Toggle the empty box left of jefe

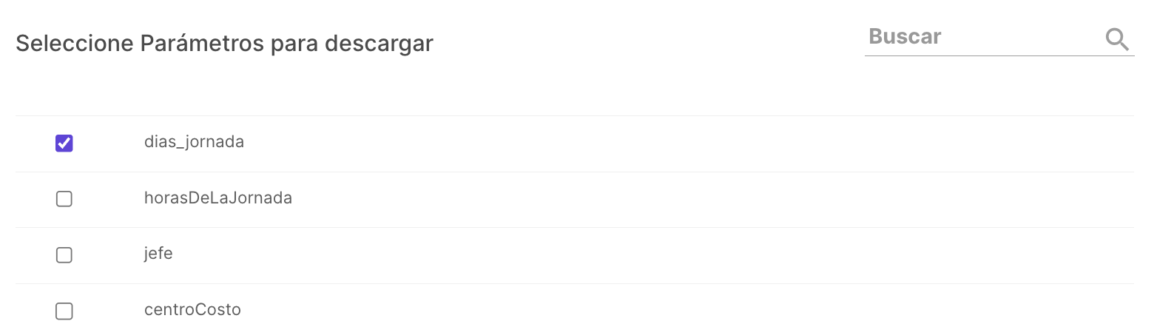point(64,255)
